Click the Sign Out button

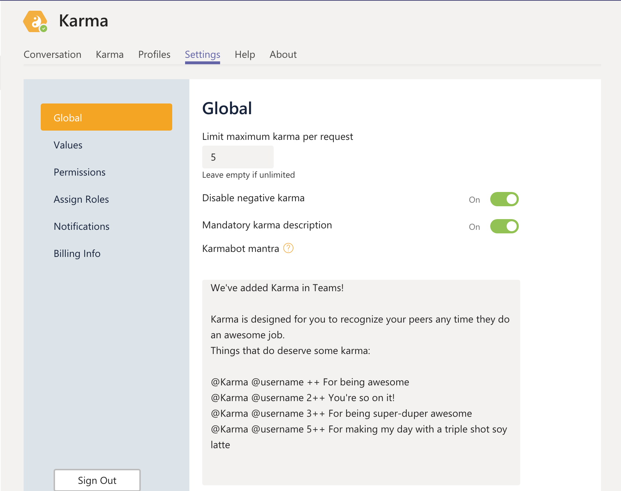point(97,480)
